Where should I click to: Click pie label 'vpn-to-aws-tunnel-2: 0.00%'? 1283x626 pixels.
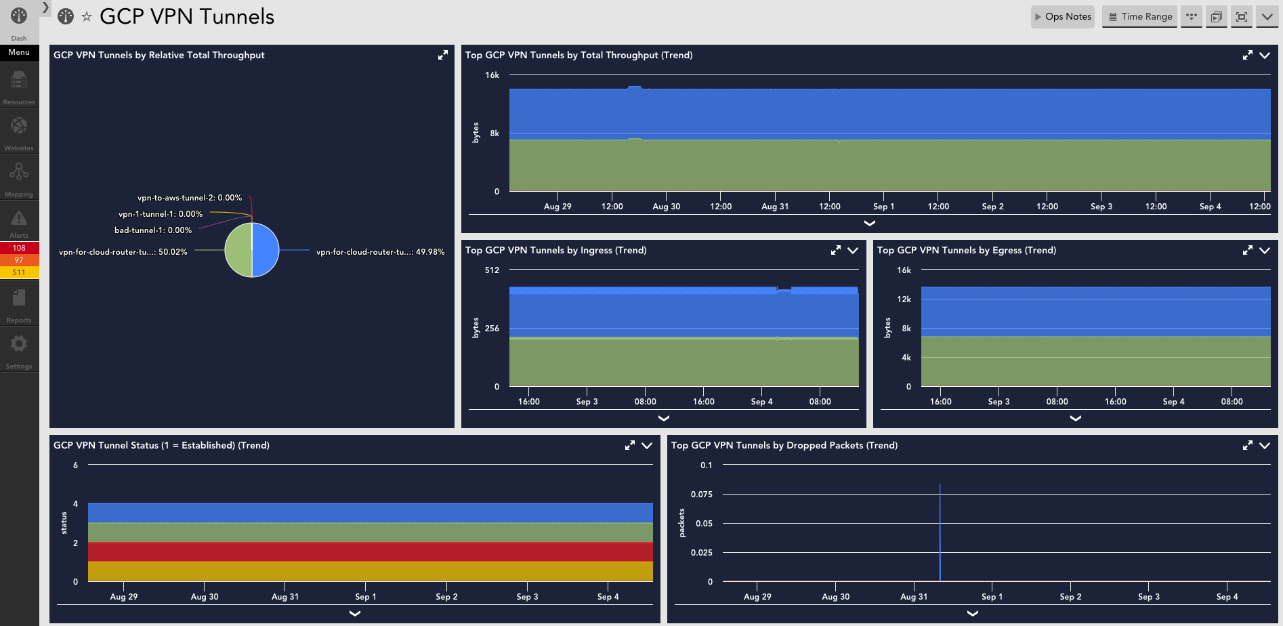tap(190, 198)
